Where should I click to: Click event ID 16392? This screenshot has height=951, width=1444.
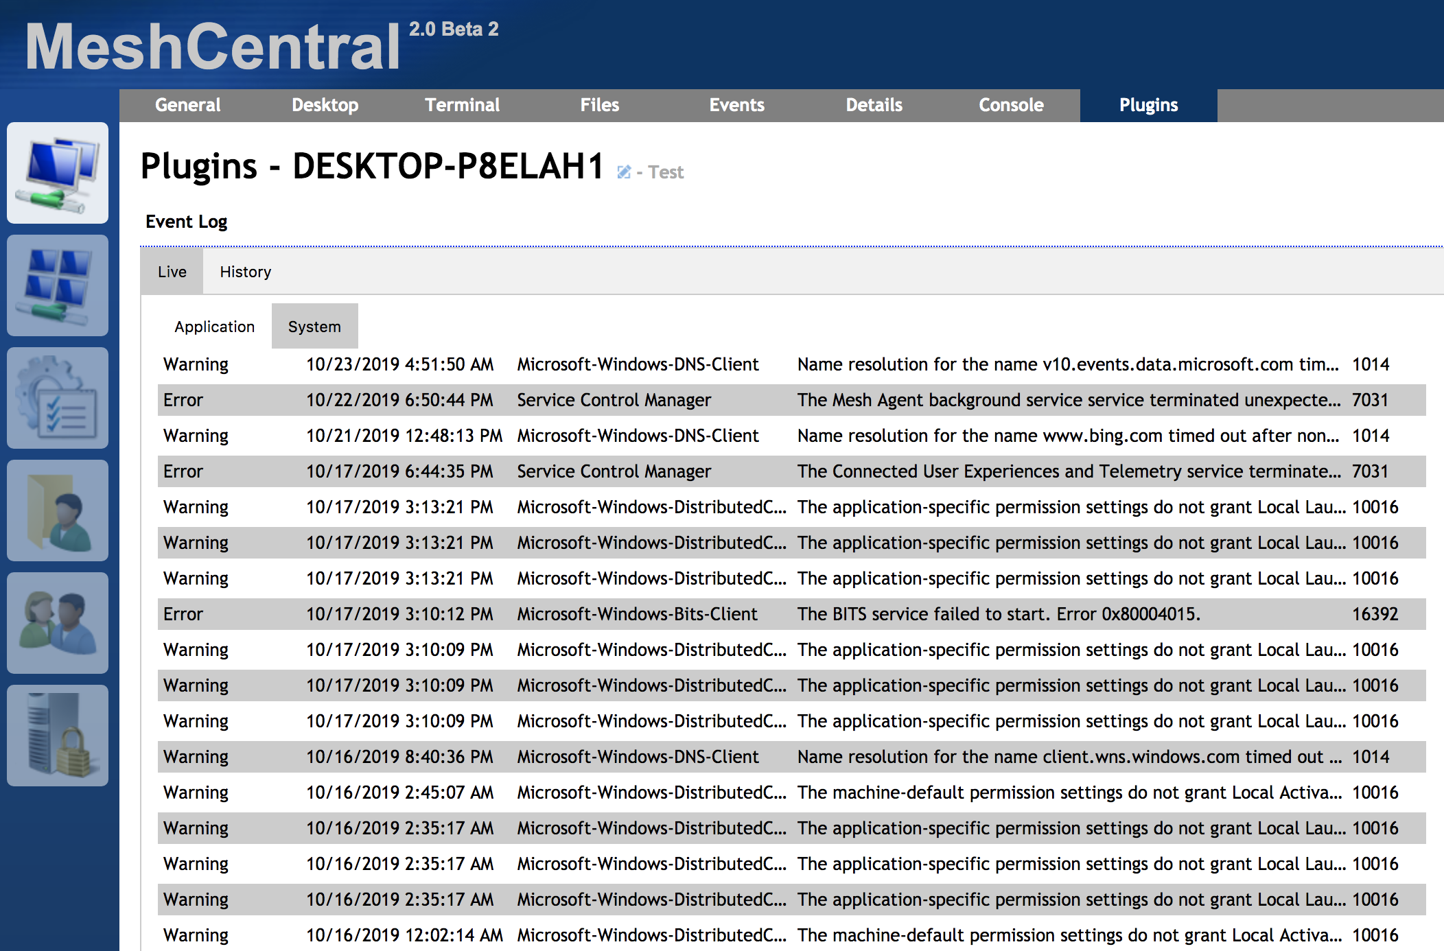pos(1375,614)
